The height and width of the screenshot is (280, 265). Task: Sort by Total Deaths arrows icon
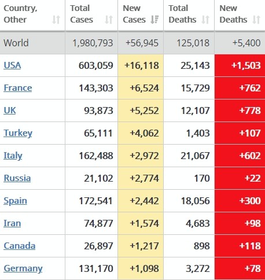(x=205, y=20)
